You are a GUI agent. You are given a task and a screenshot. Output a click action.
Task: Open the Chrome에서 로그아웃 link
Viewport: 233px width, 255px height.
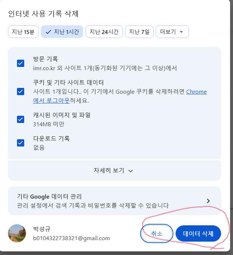[x=196, y=92]
